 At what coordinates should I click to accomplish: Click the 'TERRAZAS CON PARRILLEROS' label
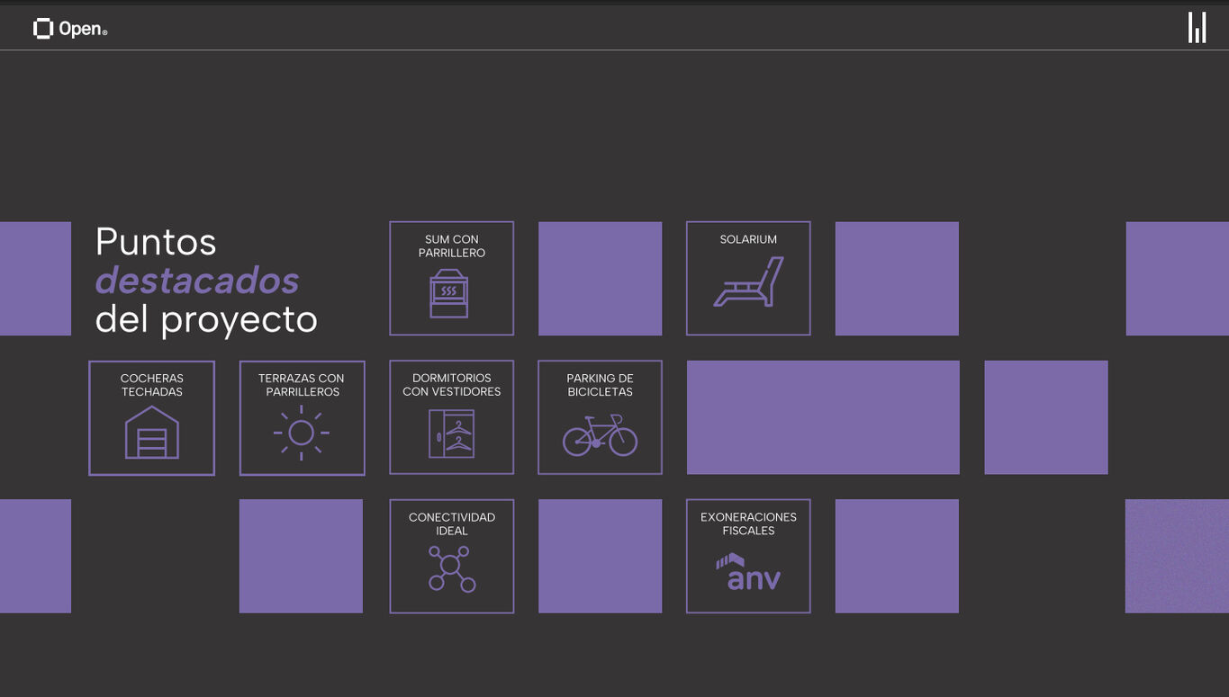301,385
